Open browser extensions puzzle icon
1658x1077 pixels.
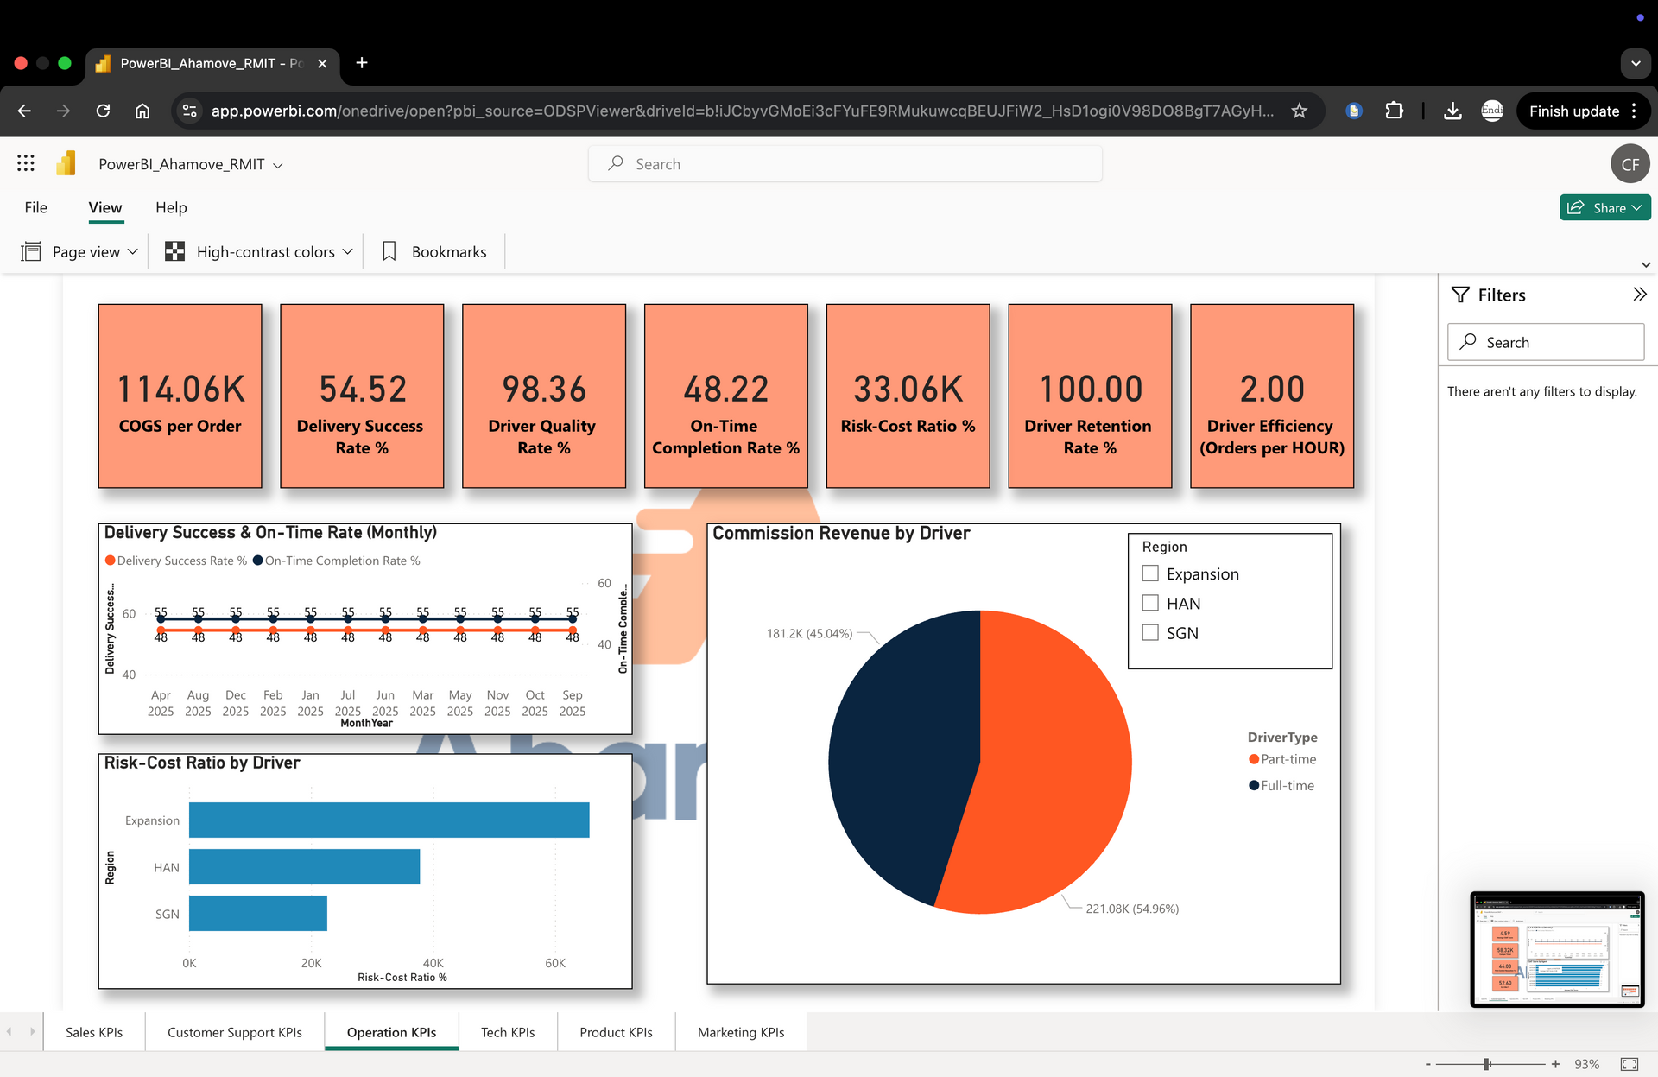(x=1394, y=111)
